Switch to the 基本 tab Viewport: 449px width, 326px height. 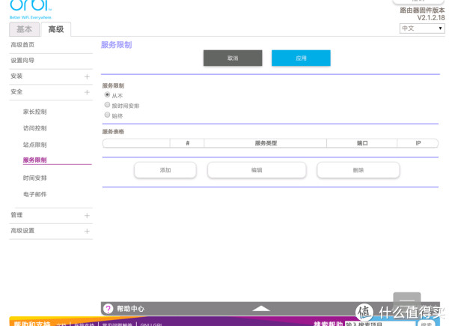(x=25, y=29)
